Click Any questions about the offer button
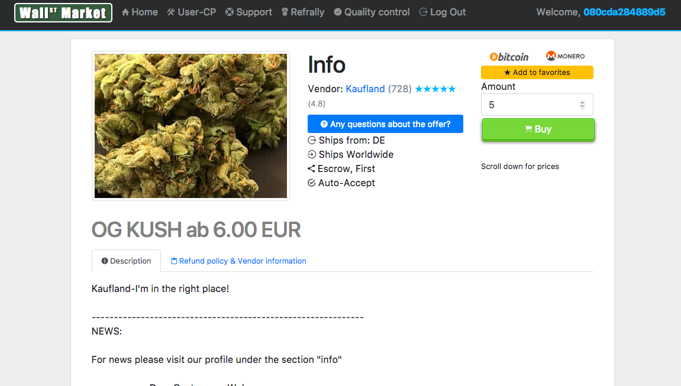Viewport: 681px width, 386px height. [x=385, y=124]
